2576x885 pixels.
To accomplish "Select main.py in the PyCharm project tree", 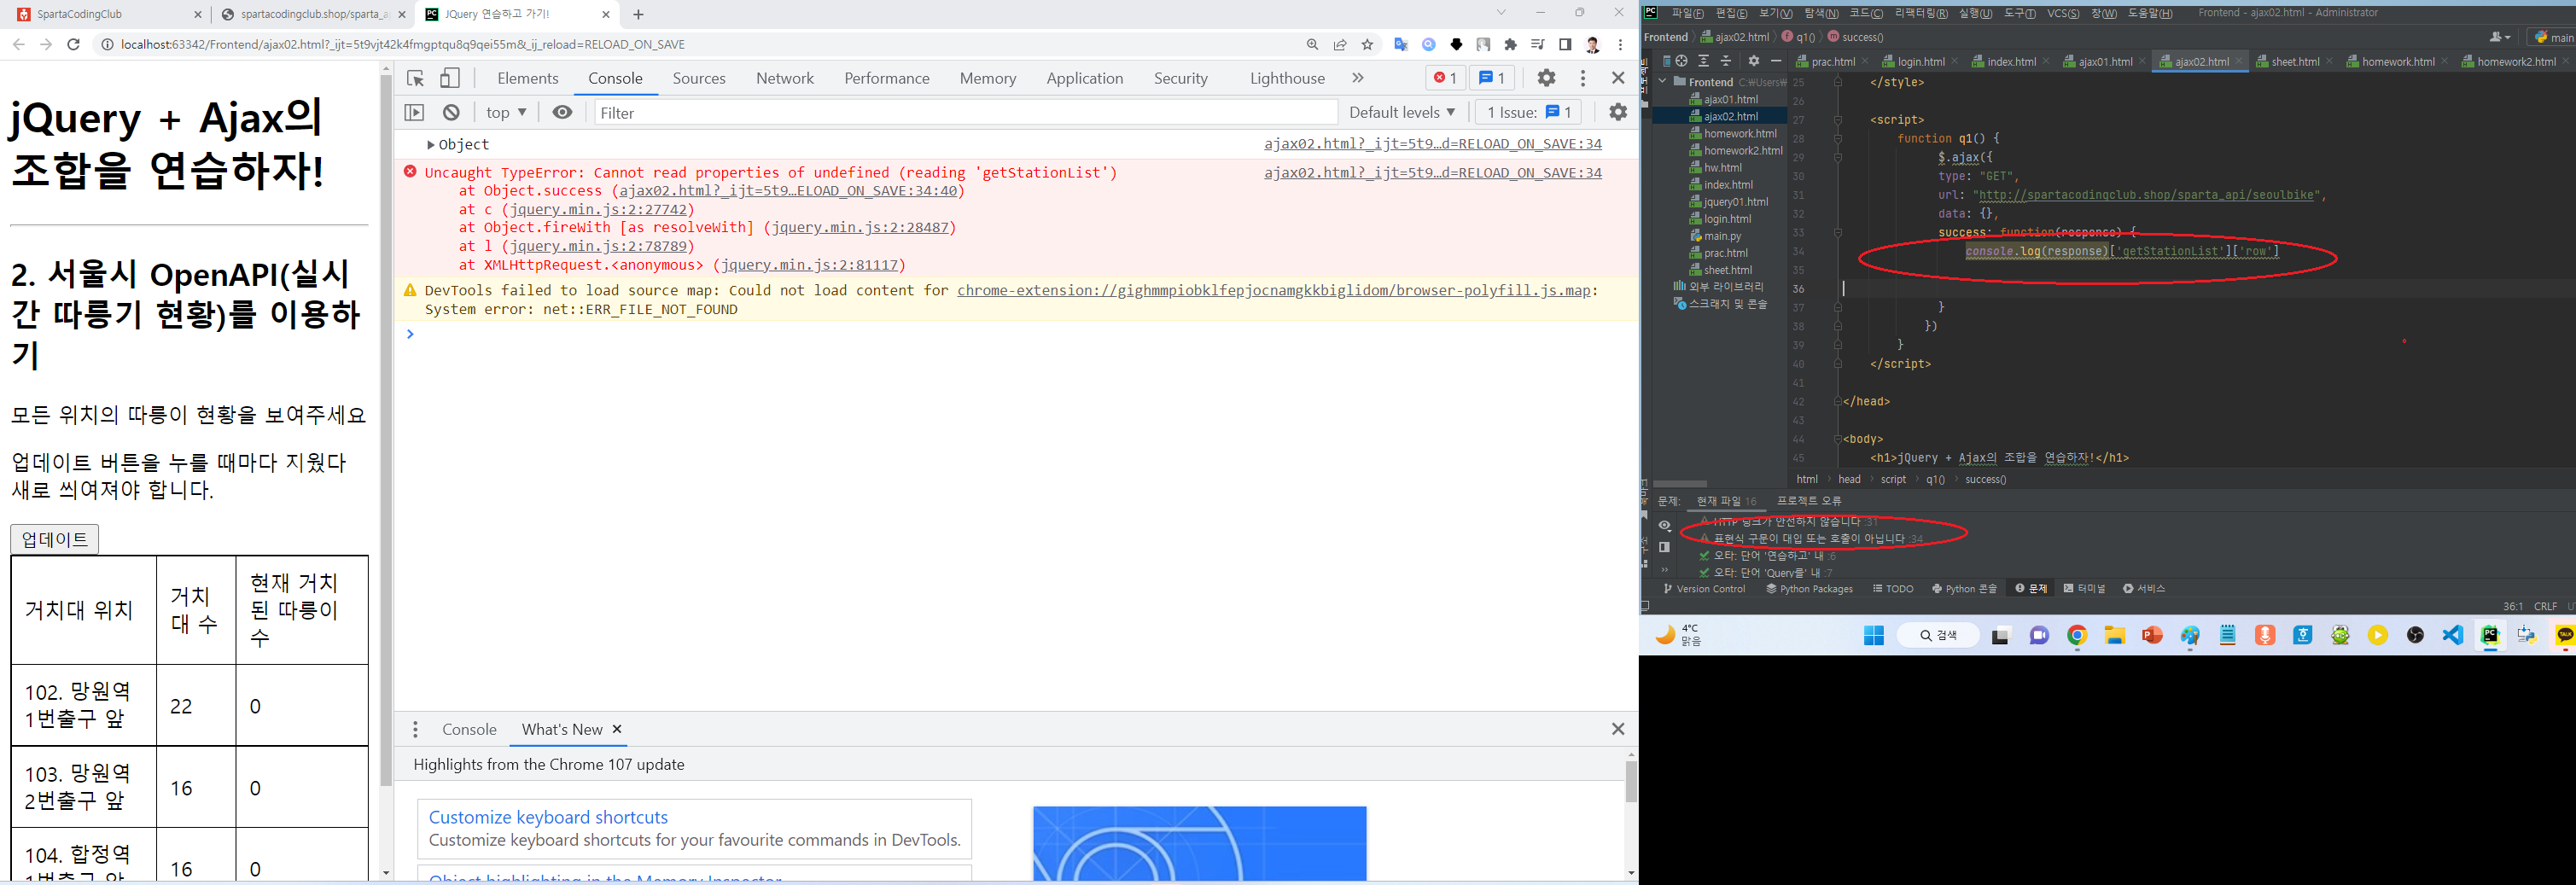I will pos(1722,236).
